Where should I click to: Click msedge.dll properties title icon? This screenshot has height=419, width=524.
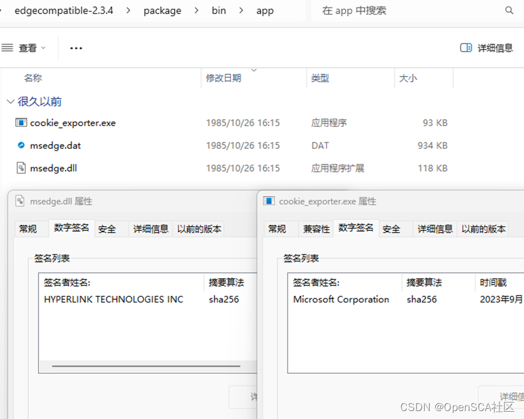(20, 201)
